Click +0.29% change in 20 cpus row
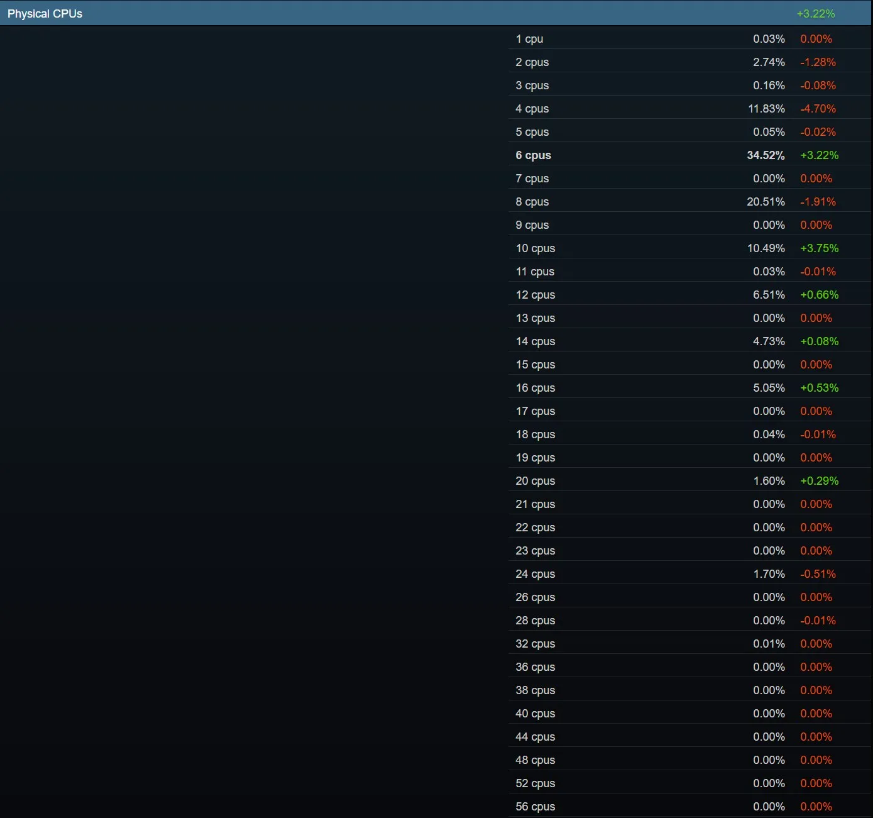This screenshot has height=818, width=873. (819, 481)
